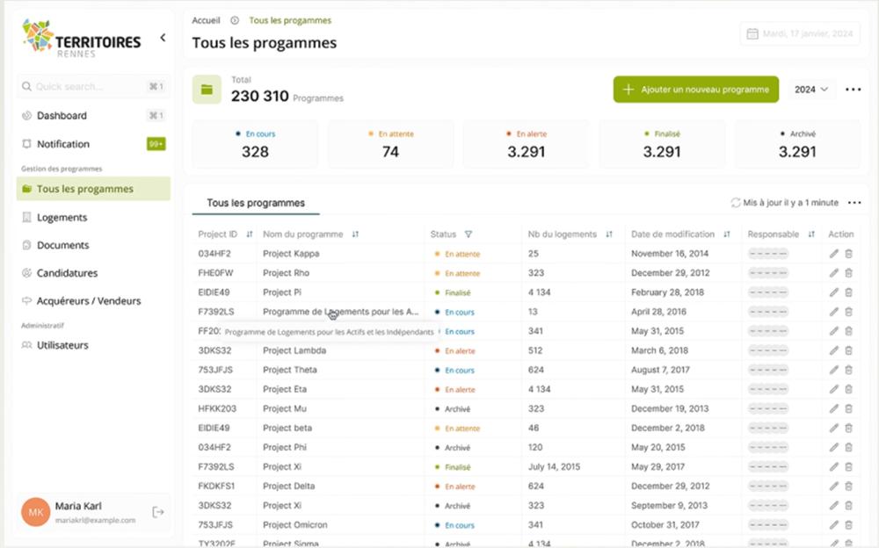The image size is (879, 548).
Task: Click the refresh icon next to Mis à jour
Action: 736,203
